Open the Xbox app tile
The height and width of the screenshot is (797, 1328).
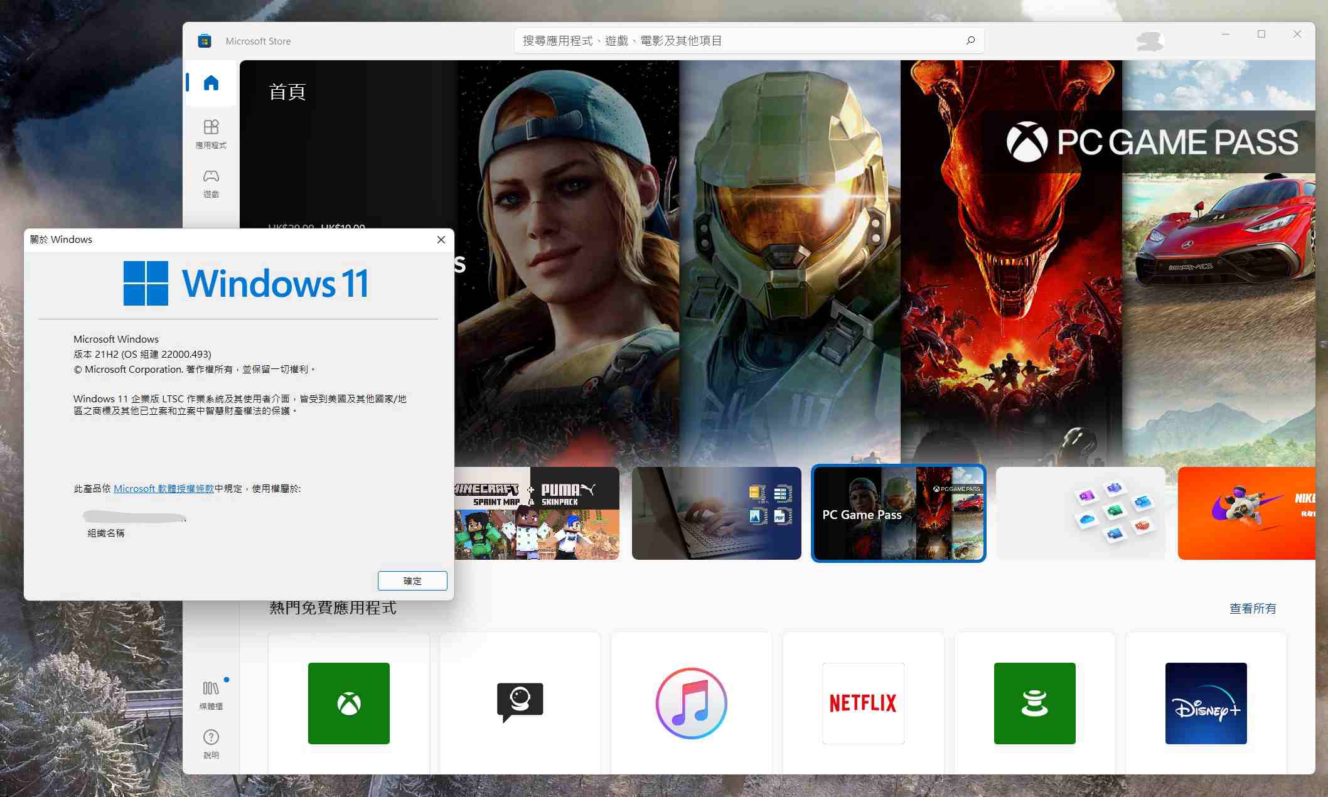[x=349, y=703]
